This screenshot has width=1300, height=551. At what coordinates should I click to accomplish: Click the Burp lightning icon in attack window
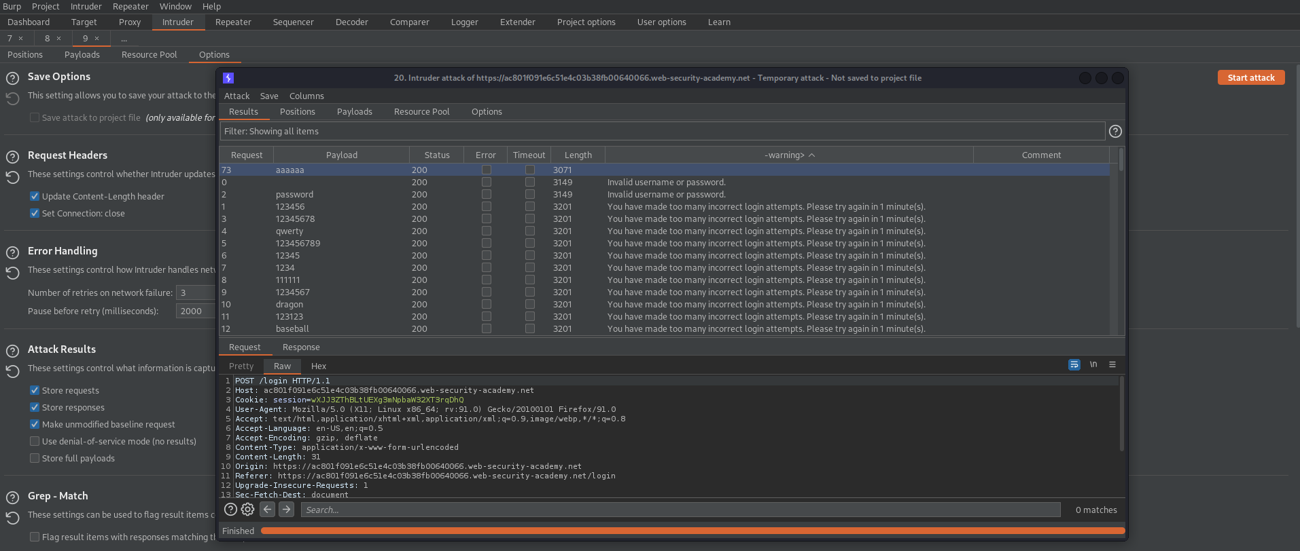228,78
